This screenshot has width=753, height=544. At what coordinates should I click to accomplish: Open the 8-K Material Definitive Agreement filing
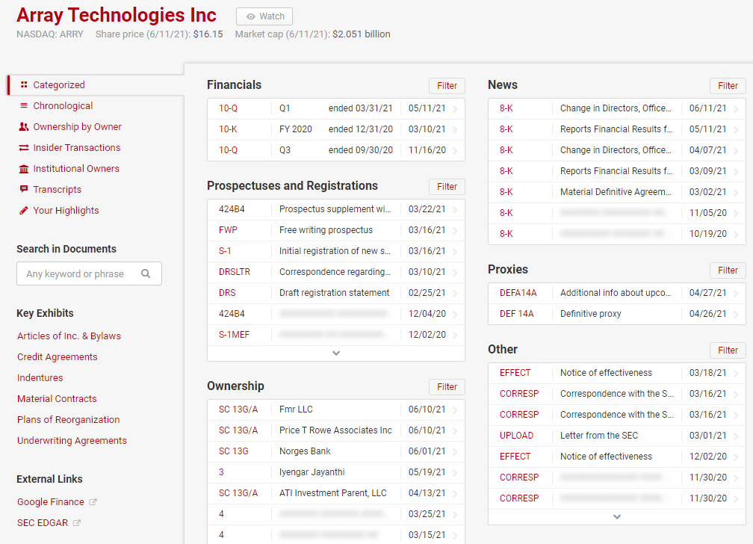click(x=617, y=192)
